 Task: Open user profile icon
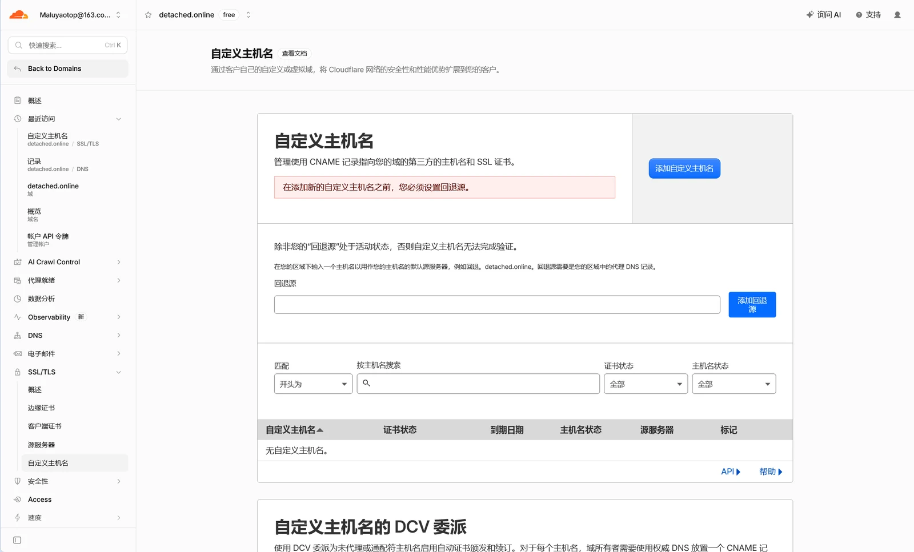[897, 15]
